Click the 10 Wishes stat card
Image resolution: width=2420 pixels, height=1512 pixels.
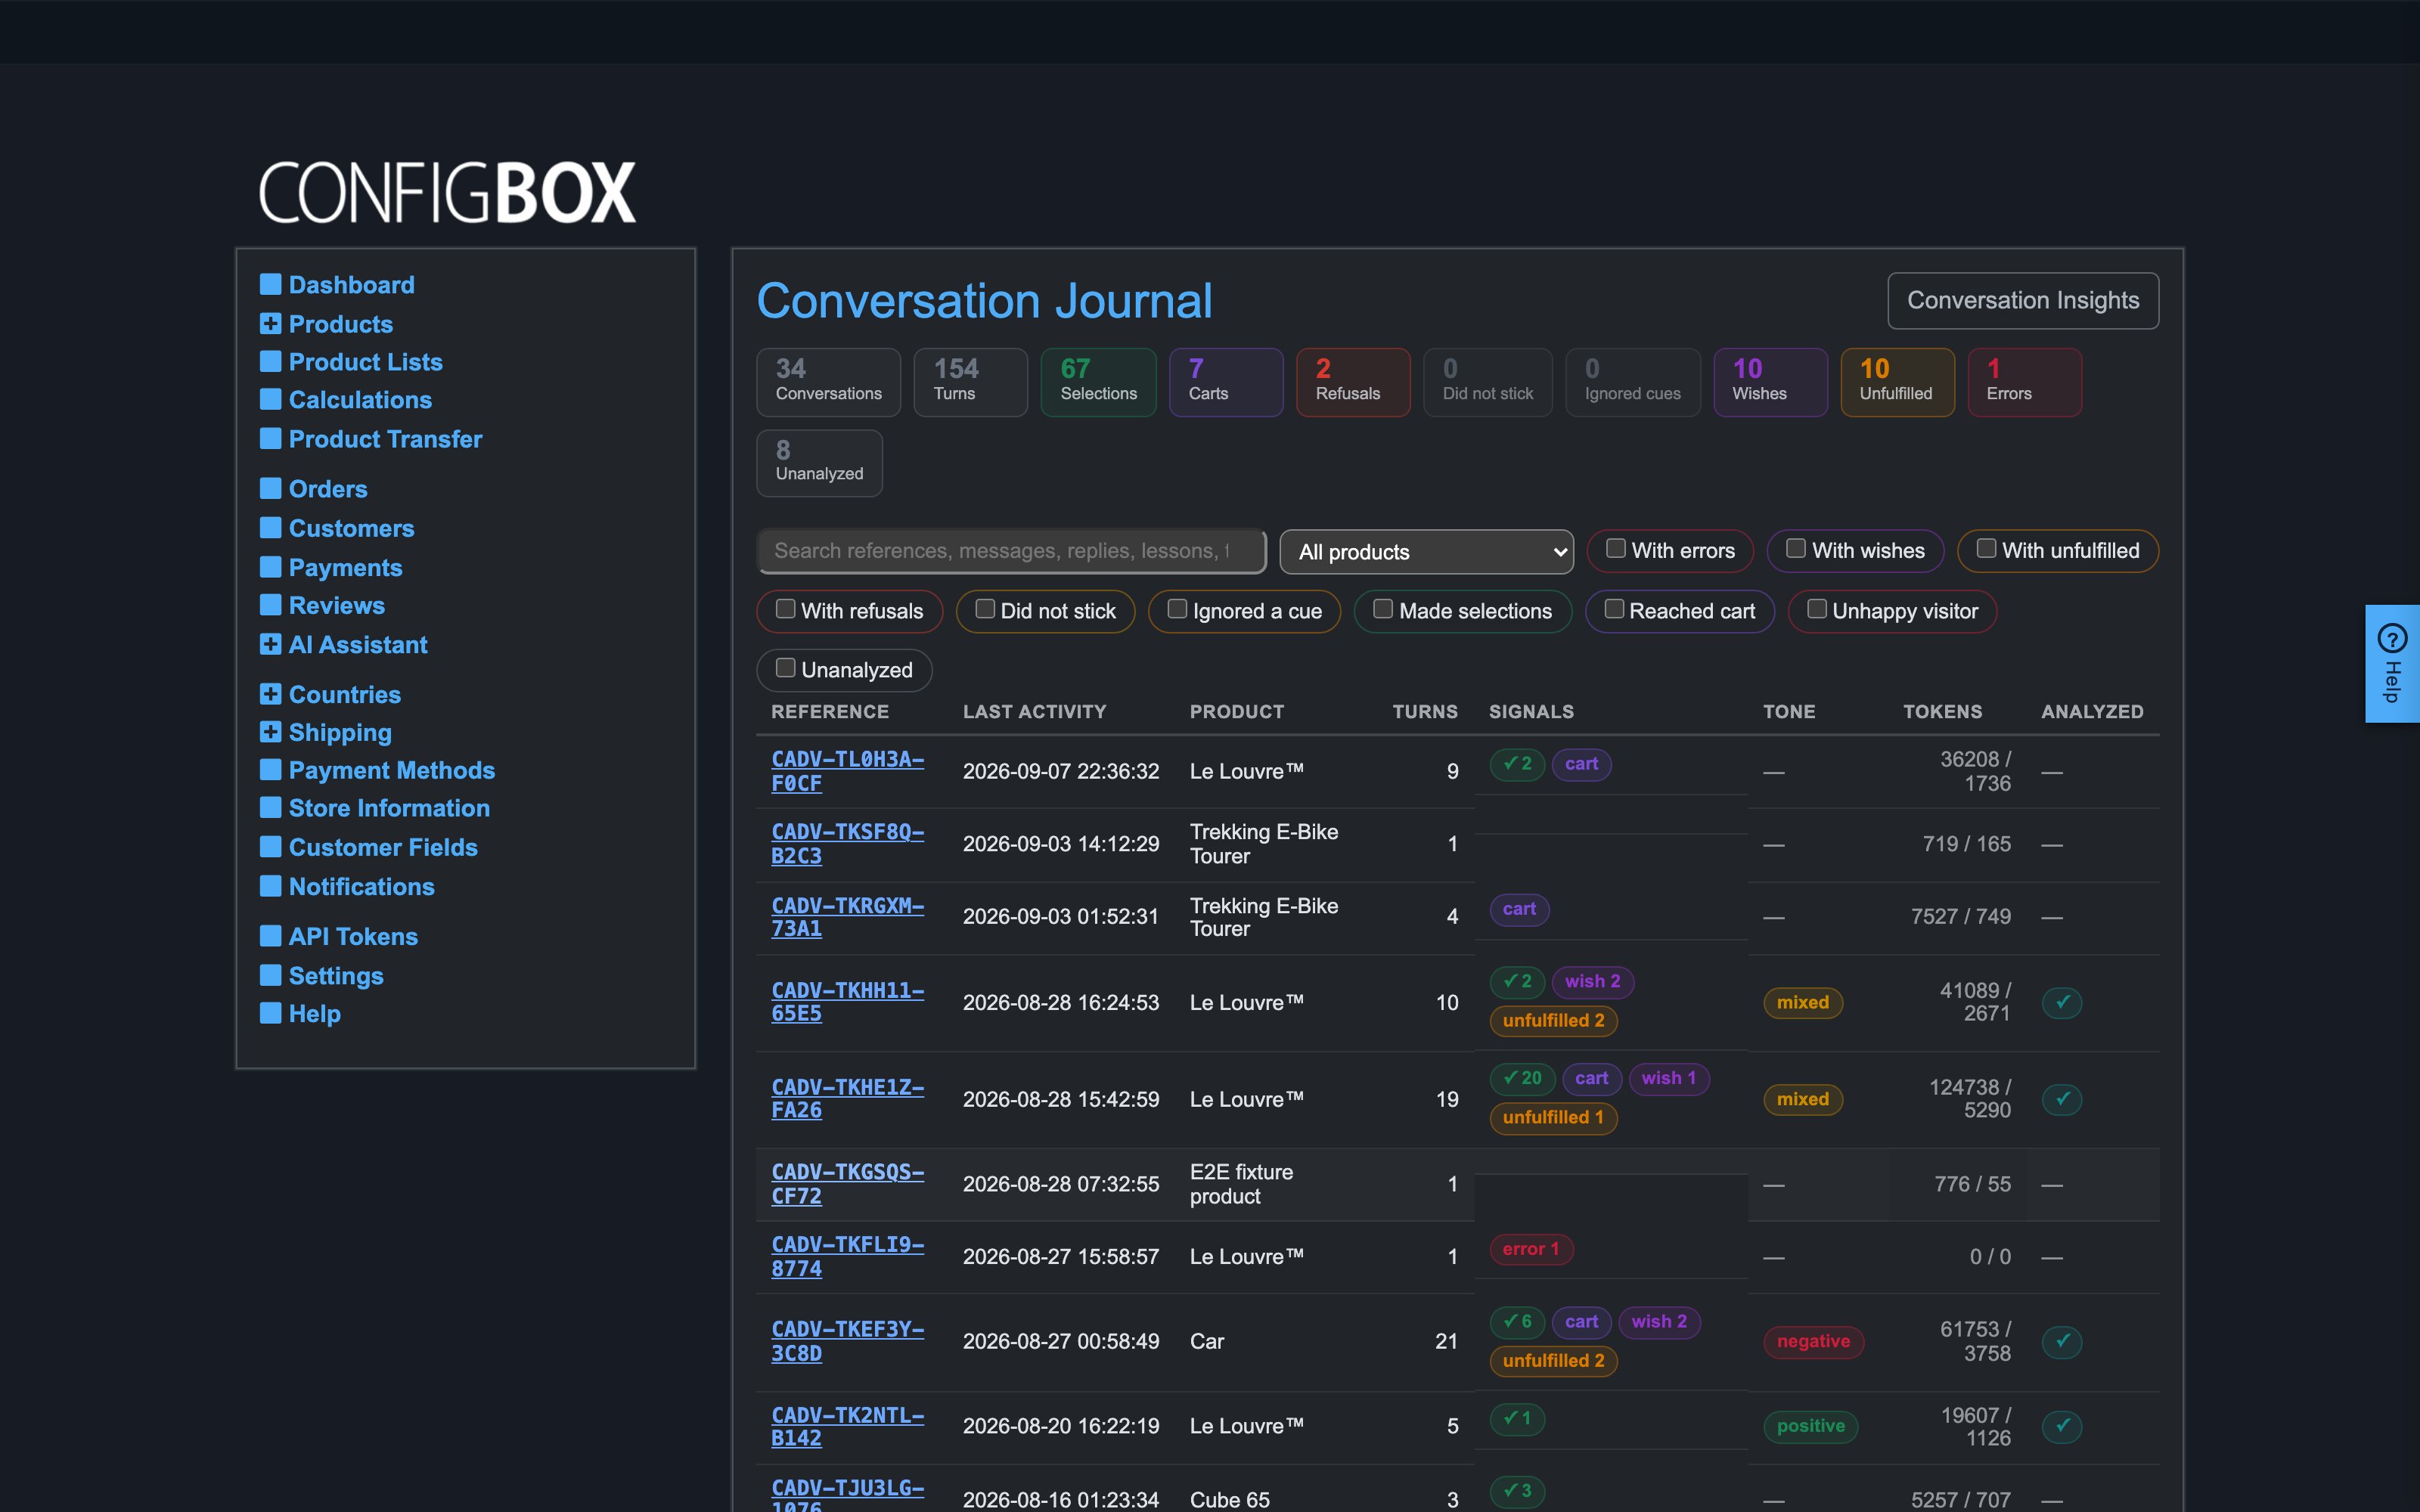point(1770,382)
